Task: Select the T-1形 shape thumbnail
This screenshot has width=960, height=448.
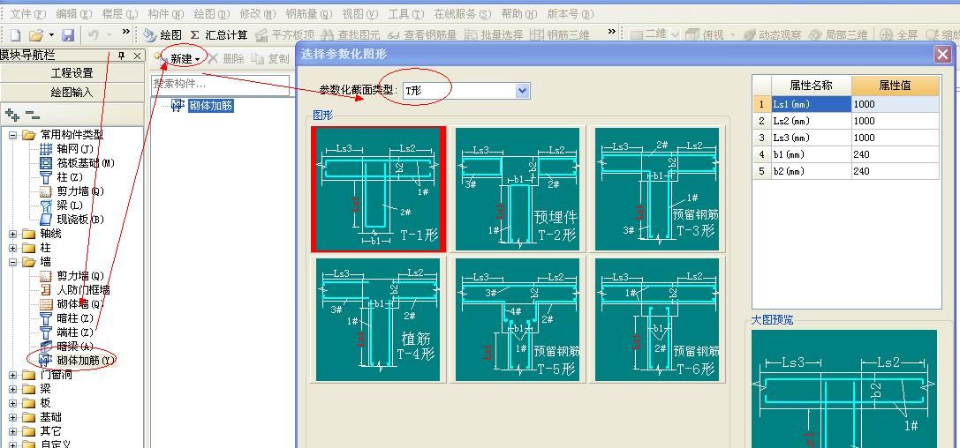Action: (378, 189)
